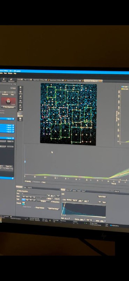
Task: Switch to the Mean ROI tab
Action: point(69,190)
